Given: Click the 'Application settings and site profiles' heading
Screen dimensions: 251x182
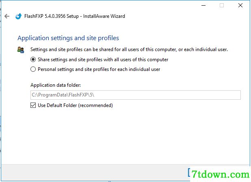Looking at the screenshot, I should tap(68, 38).
